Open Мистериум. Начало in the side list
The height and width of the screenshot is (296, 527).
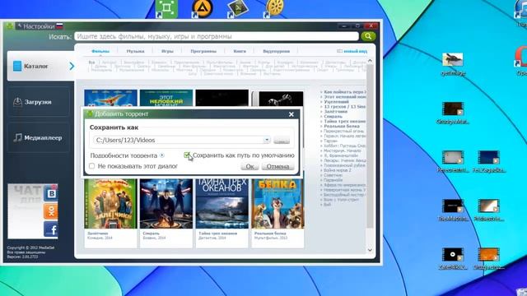pyautogui.click(x=343, y=150)
